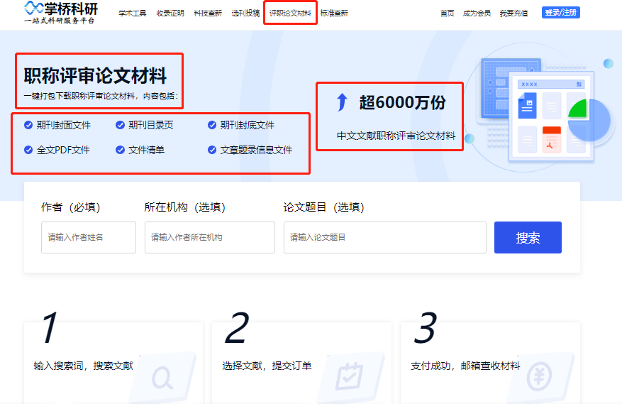The width and height of the screenshot is (622, 404).
Task: Open the 我要充值 link
Action: point(513,13)
